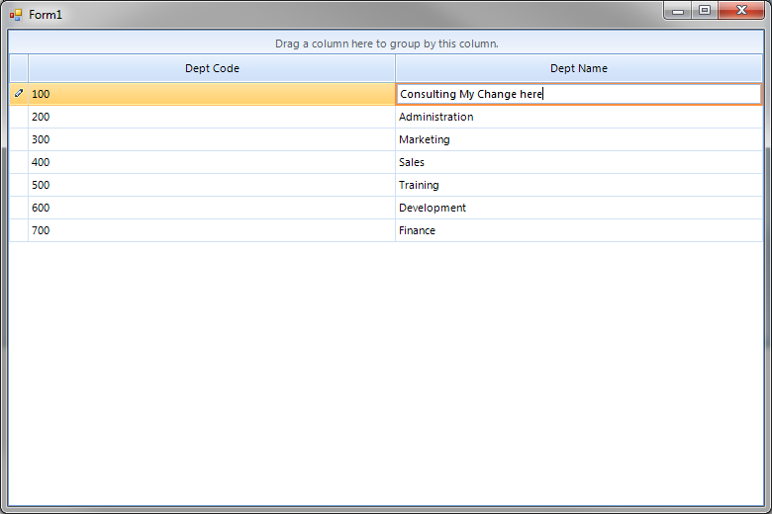The image size is (772, 514).
Task: Select the cell with Dept Code 700
Action: tap(212, 229)
